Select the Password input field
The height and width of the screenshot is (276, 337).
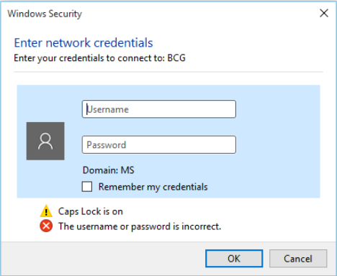159,144
